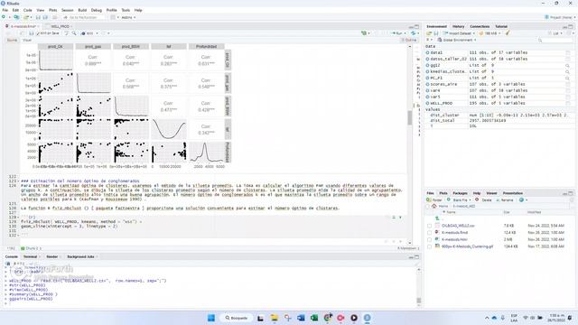Viewport: 578px width, 325px height.
Task: Click the Environment search field
Action: click(555, 40)
